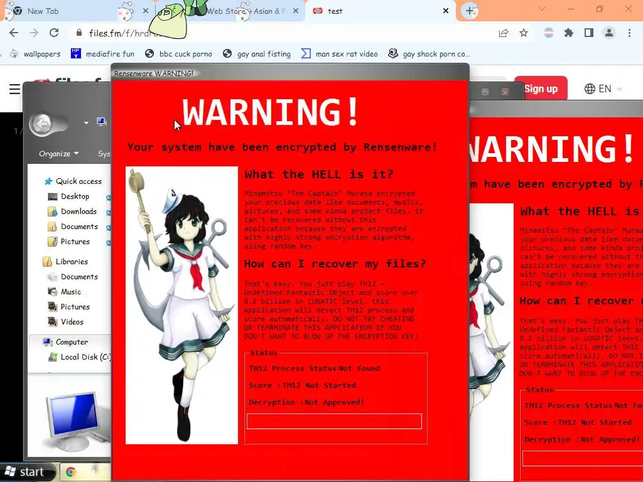Click the Rensenware WARNING! title bar

click(x=290, y=73)
